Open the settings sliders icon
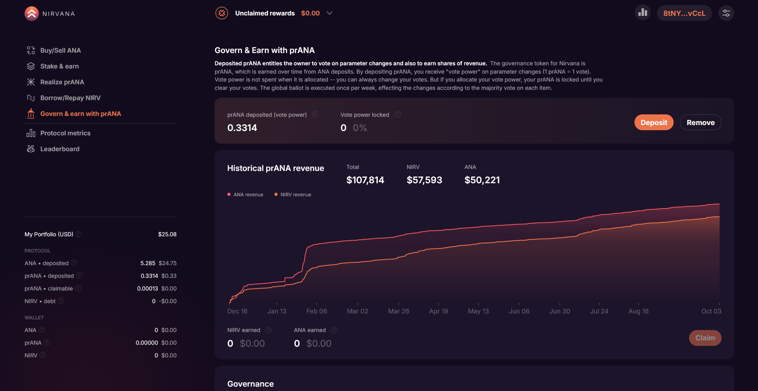 point(726,13)
